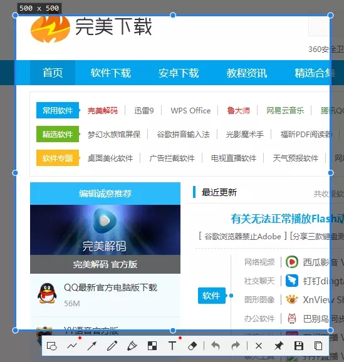
Task: Open the 安卓下载 navigation tab
Action: 179,73
